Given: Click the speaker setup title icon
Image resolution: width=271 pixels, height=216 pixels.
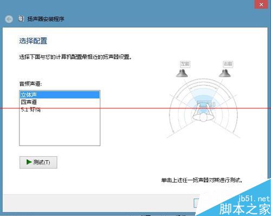Looking at the screenshot, I should tap(21, 18).
